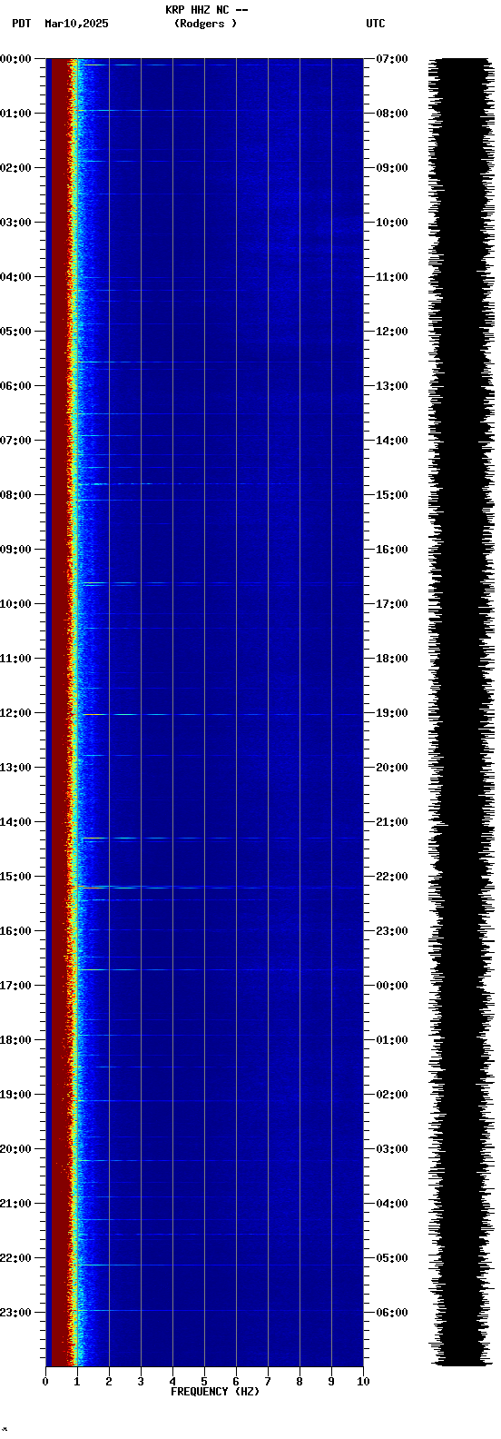Click the 15:00 UTC time label
The width and height of the screenshot is (501, 1439).
391,495
